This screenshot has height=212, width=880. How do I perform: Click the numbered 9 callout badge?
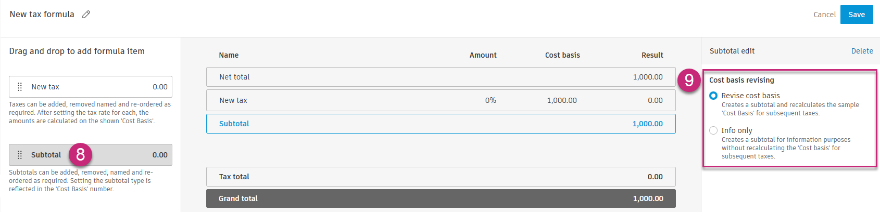click(689, 80)
